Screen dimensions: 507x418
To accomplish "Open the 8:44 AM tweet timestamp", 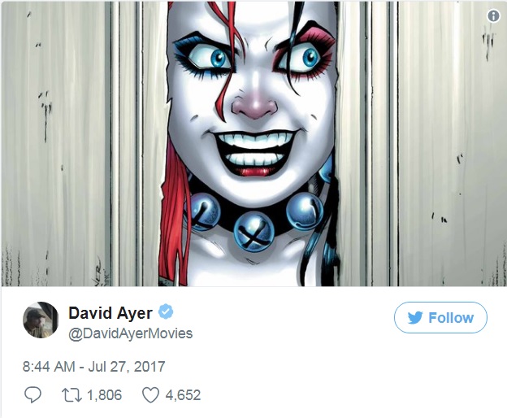I will (x=49, y=367).
